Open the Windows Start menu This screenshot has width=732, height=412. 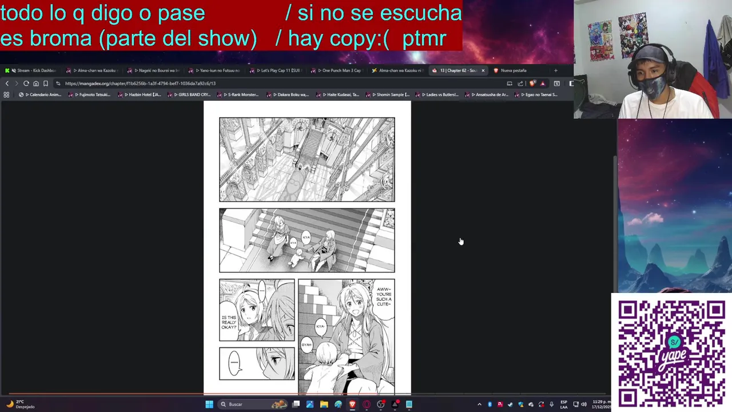click(209, 405)
